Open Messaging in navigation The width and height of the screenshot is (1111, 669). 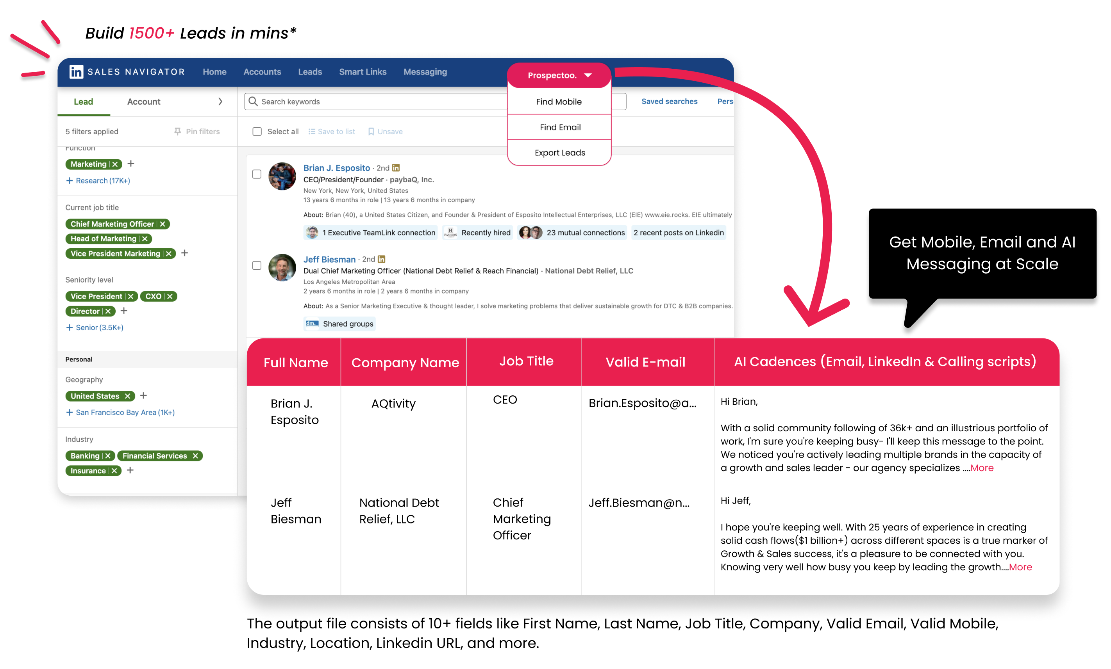click(x=425, y=72)
